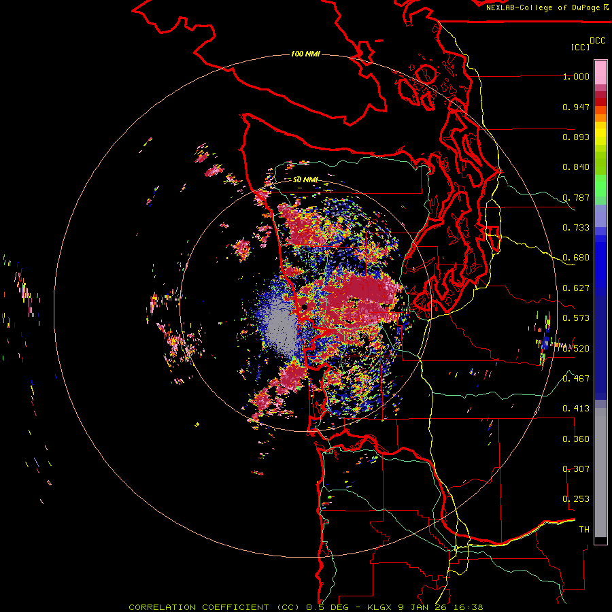Select the 0.467 color scale value
The width and height of the screenshot is (612, 612).
pos(576,379)
